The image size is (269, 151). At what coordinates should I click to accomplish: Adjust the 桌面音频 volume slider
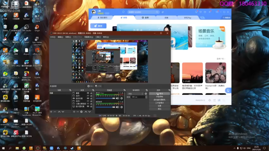tap(106, 107)
